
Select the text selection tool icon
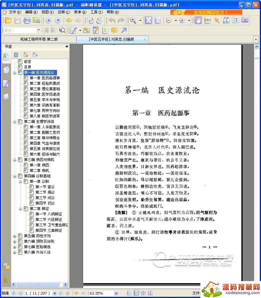[x=236, y=20]
